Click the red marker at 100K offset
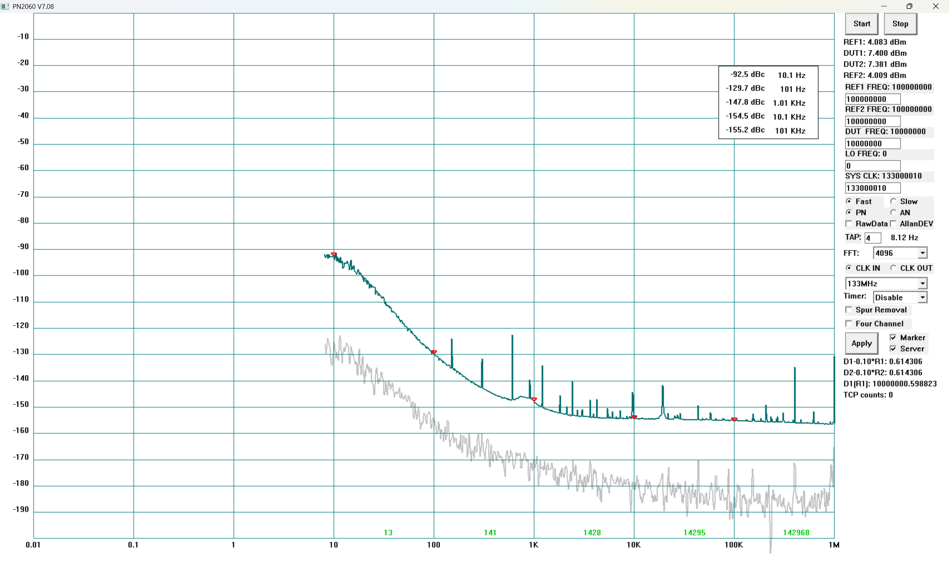 tap(734, 420)
